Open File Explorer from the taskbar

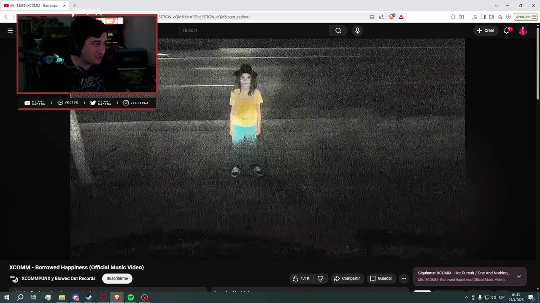point(62,298)
